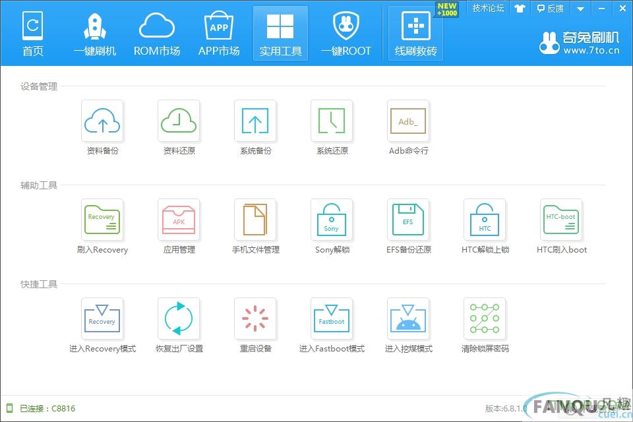This screenshot has height=422, width=633.
Task: Launch the Adb命令行 command line tool
Action: tap(408, 121)
